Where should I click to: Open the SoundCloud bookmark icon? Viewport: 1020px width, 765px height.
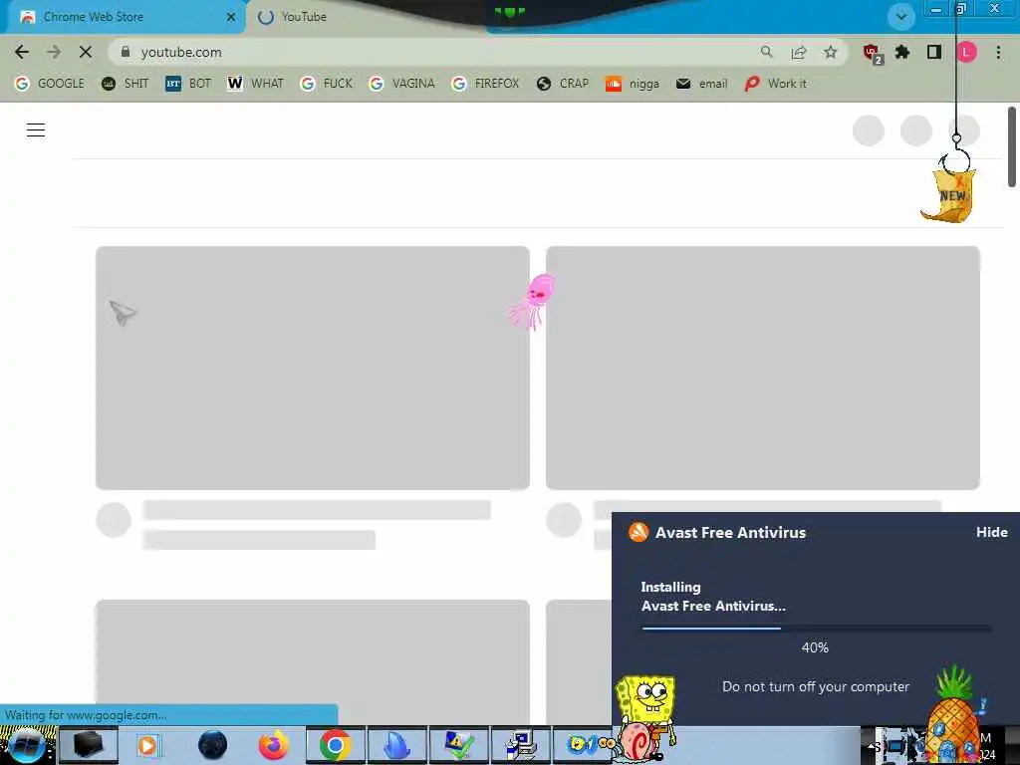pyautogui.click(x=614, y=84)
